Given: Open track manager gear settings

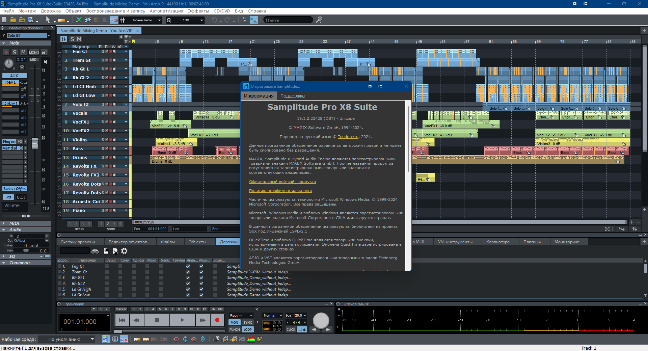Looking at the screenshot, I should (124, 251).
